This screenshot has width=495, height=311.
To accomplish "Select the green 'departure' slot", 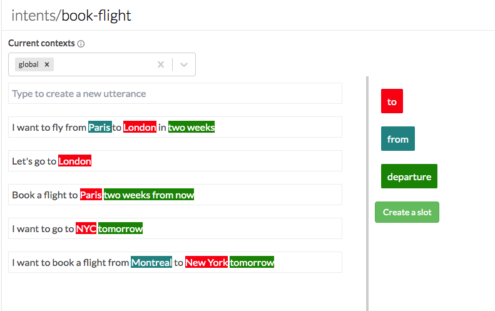I will pos(409,176).
